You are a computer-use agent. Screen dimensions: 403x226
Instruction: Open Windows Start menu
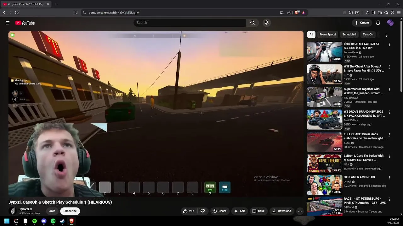click(x=7, y=221)
